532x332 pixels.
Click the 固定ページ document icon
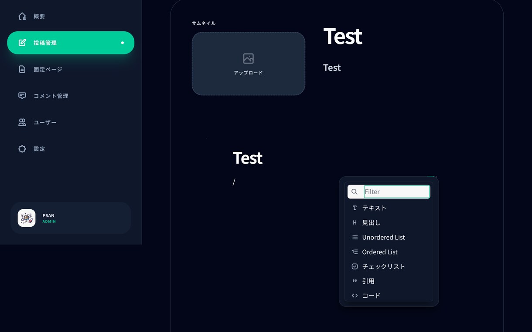pos(22,69)
